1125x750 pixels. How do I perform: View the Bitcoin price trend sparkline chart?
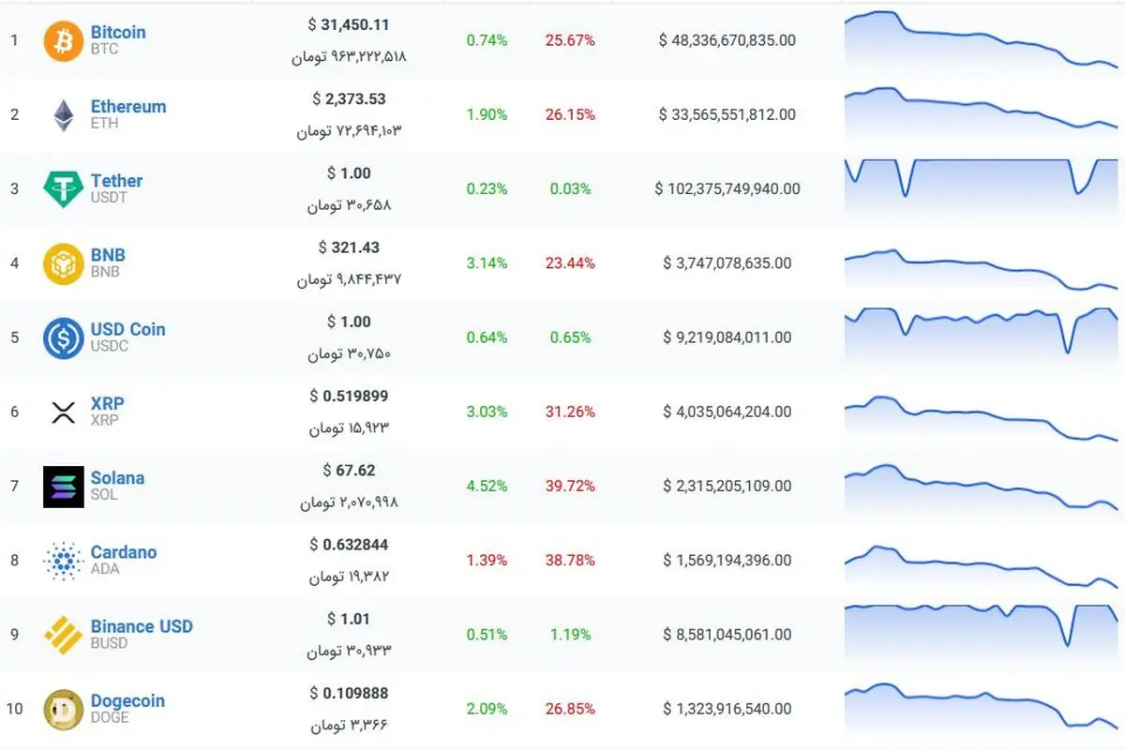click(981, 39)
